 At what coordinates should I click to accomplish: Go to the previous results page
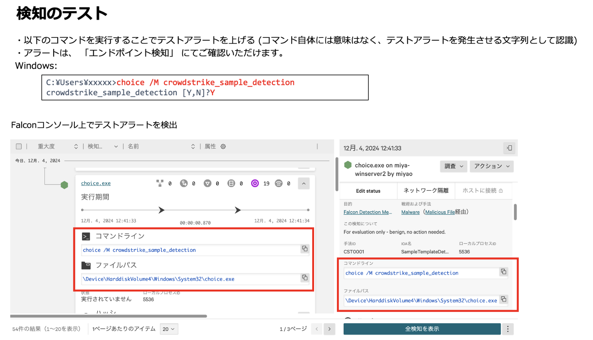[317, 329]
